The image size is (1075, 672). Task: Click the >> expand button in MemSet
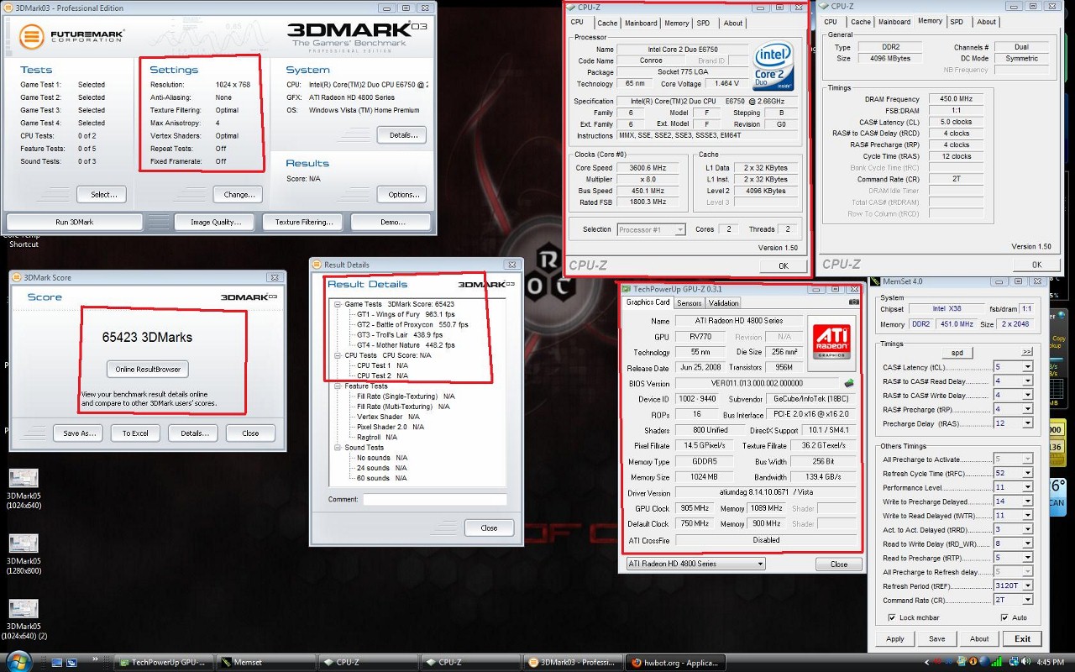(x=1026, y=353)
